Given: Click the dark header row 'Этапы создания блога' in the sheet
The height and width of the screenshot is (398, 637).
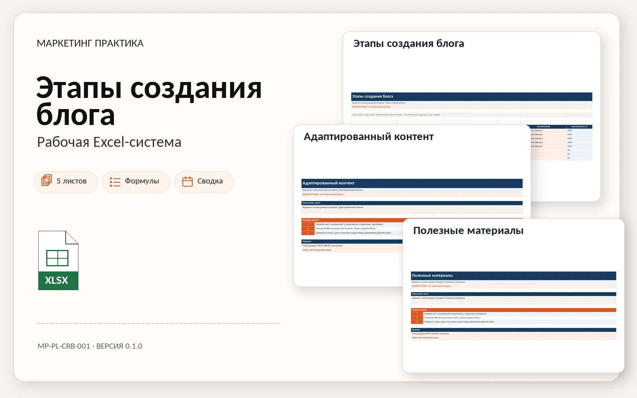Looking at the screenshot, I should (471, 96).
